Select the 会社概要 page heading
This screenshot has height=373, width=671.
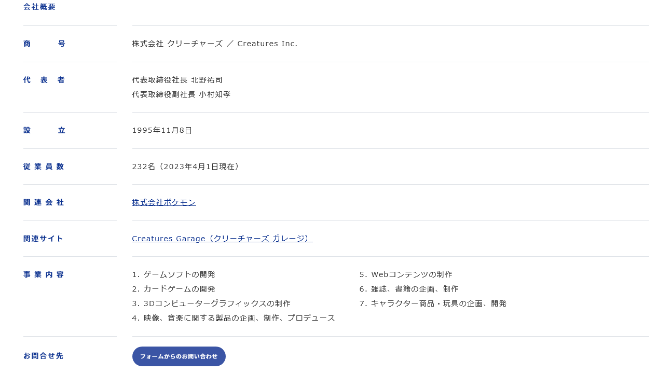(x=39, y=7)
